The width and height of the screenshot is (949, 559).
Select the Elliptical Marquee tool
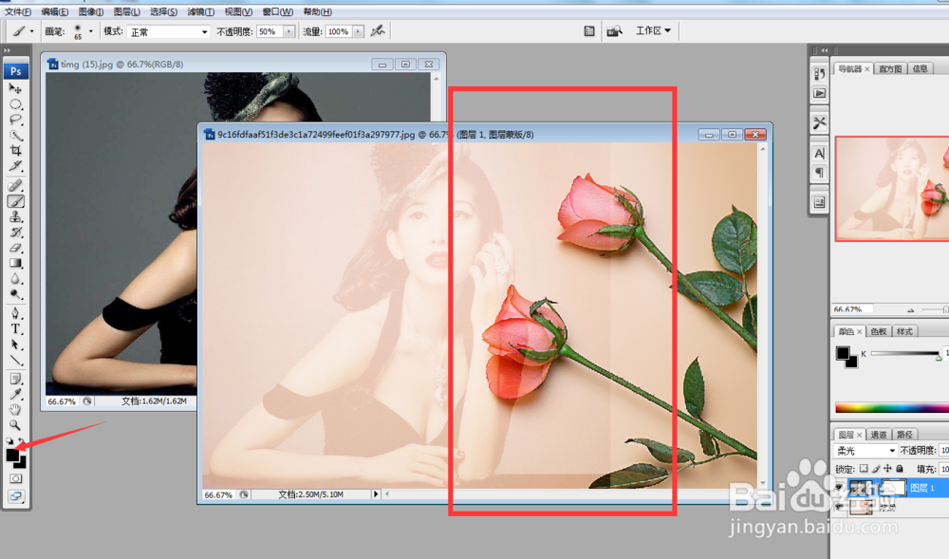(16, 104)
